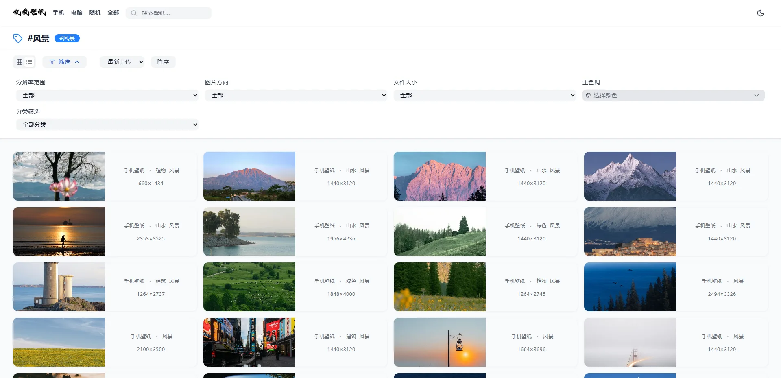This screenshot has height=378, width=781.
Task: Click the palette icon in 选择颜色 field
Action: [x=588, y=95]
